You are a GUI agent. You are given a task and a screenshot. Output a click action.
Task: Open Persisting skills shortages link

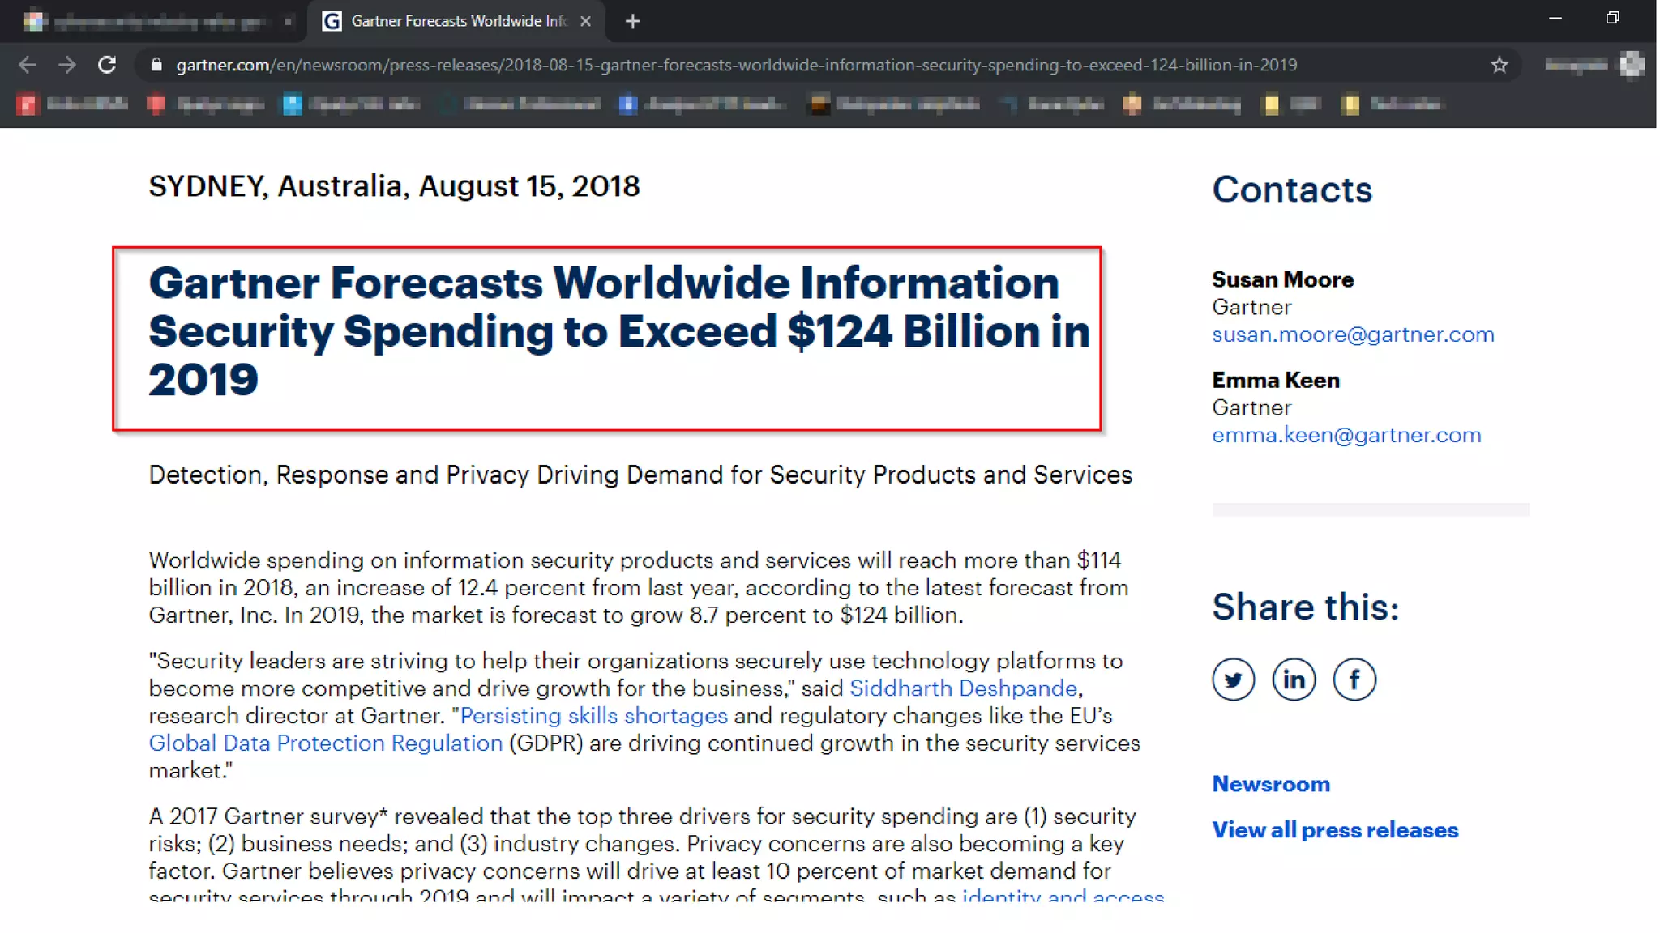click(593, 716)
